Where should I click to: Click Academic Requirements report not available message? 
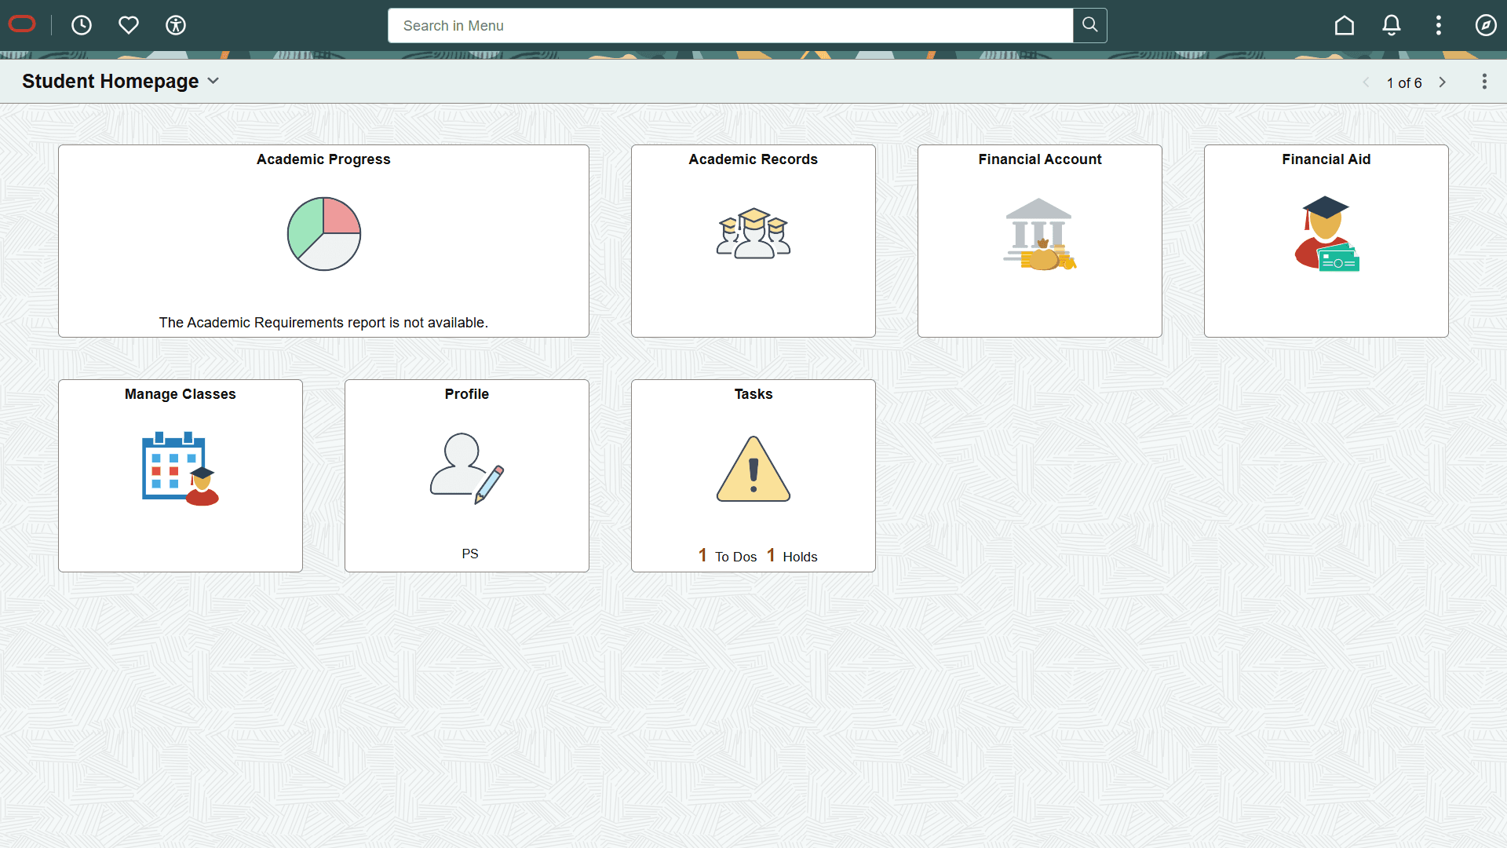tap(323, 323)
